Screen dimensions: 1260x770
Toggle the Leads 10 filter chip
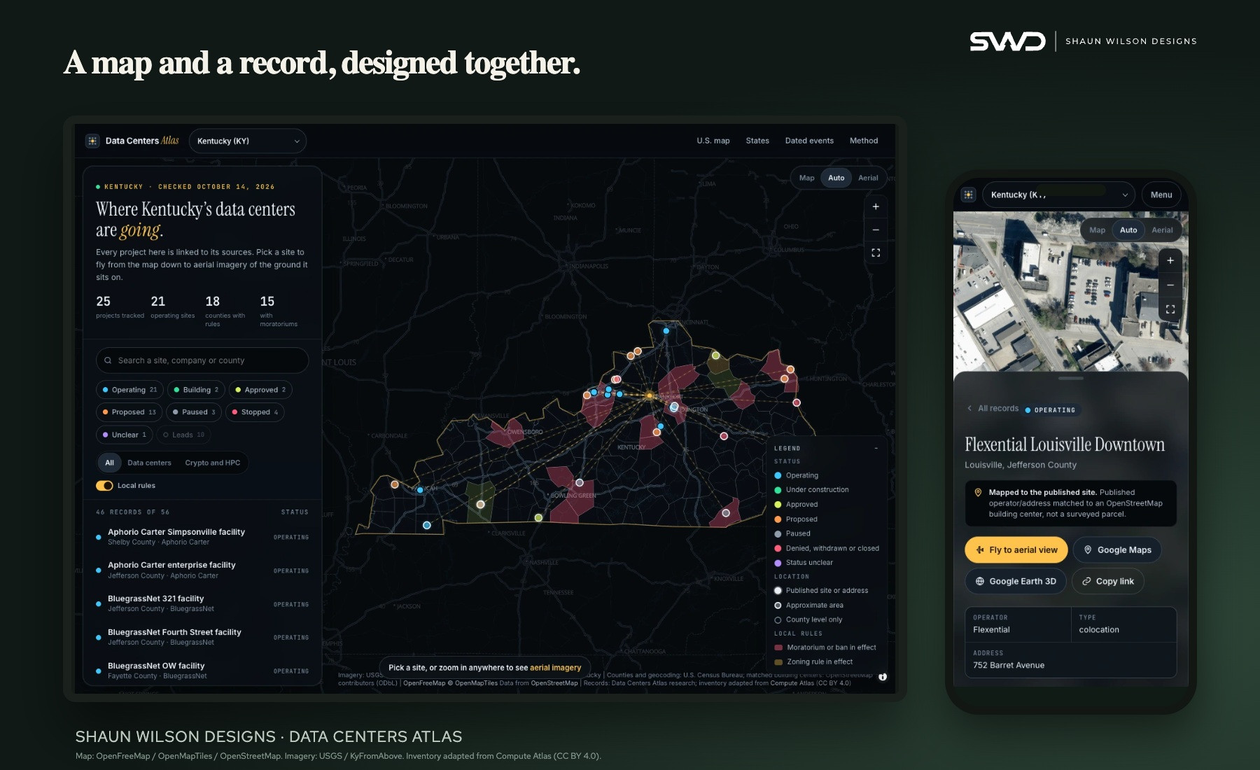click(183, 435)
